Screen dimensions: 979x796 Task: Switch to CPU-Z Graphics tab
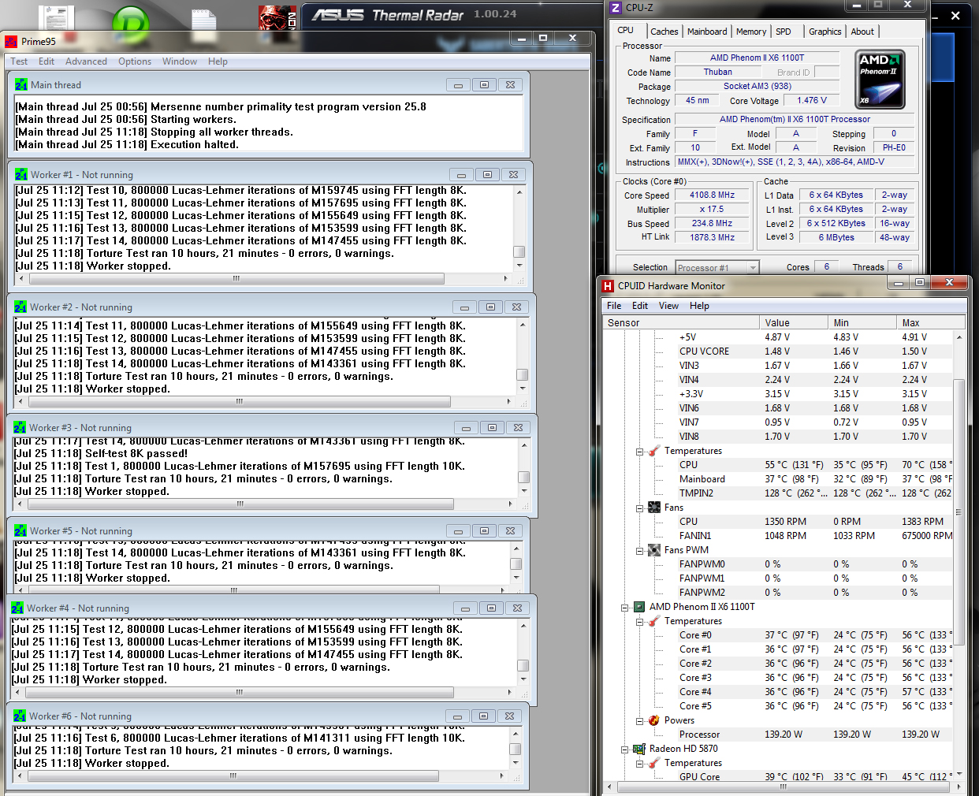(x=825, y=32)
